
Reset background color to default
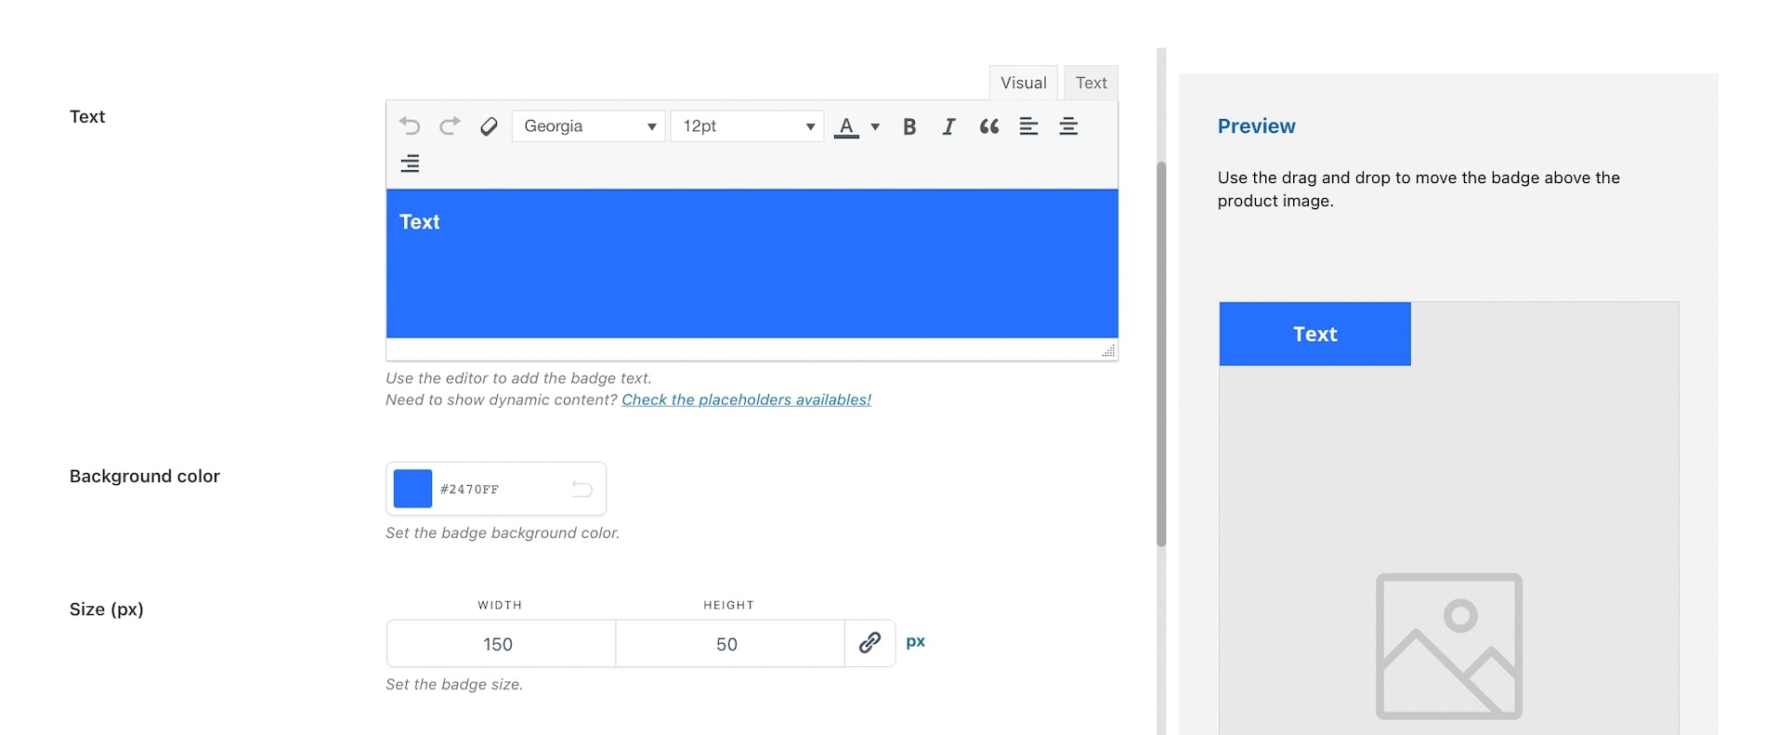pyautogui.click(x=582, y=489)
